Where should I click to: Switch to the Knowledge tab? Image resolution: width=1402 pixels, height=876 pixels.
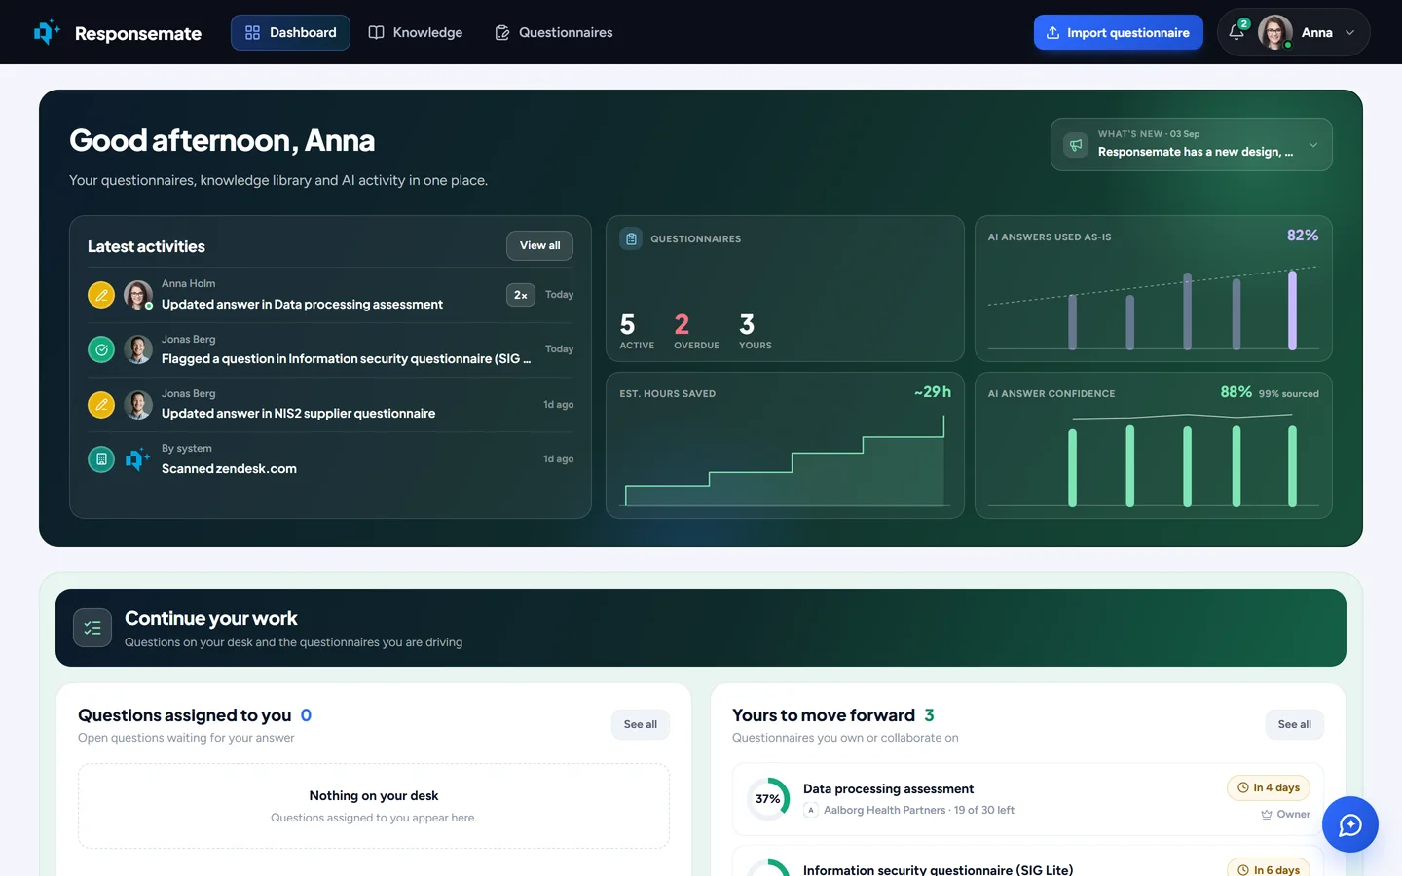(415, 32)
